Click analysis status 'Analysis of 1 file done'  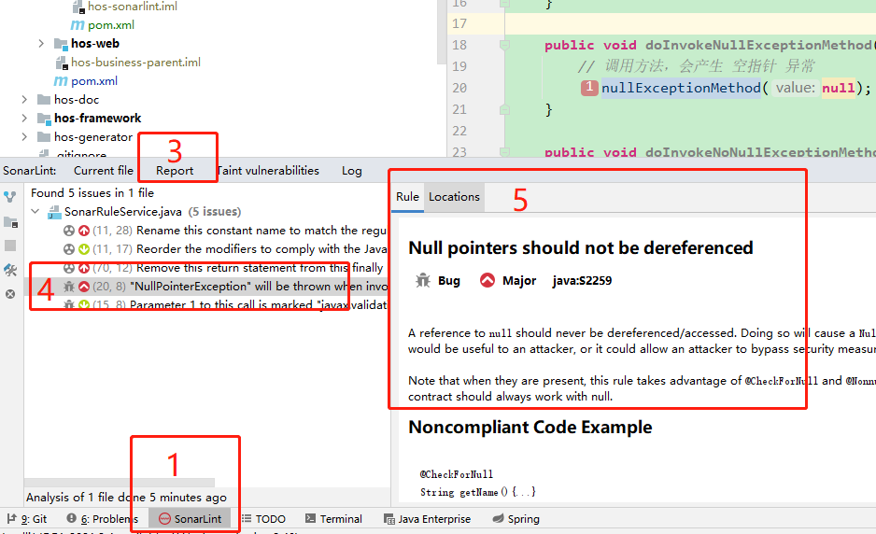[x=126, y=498]
